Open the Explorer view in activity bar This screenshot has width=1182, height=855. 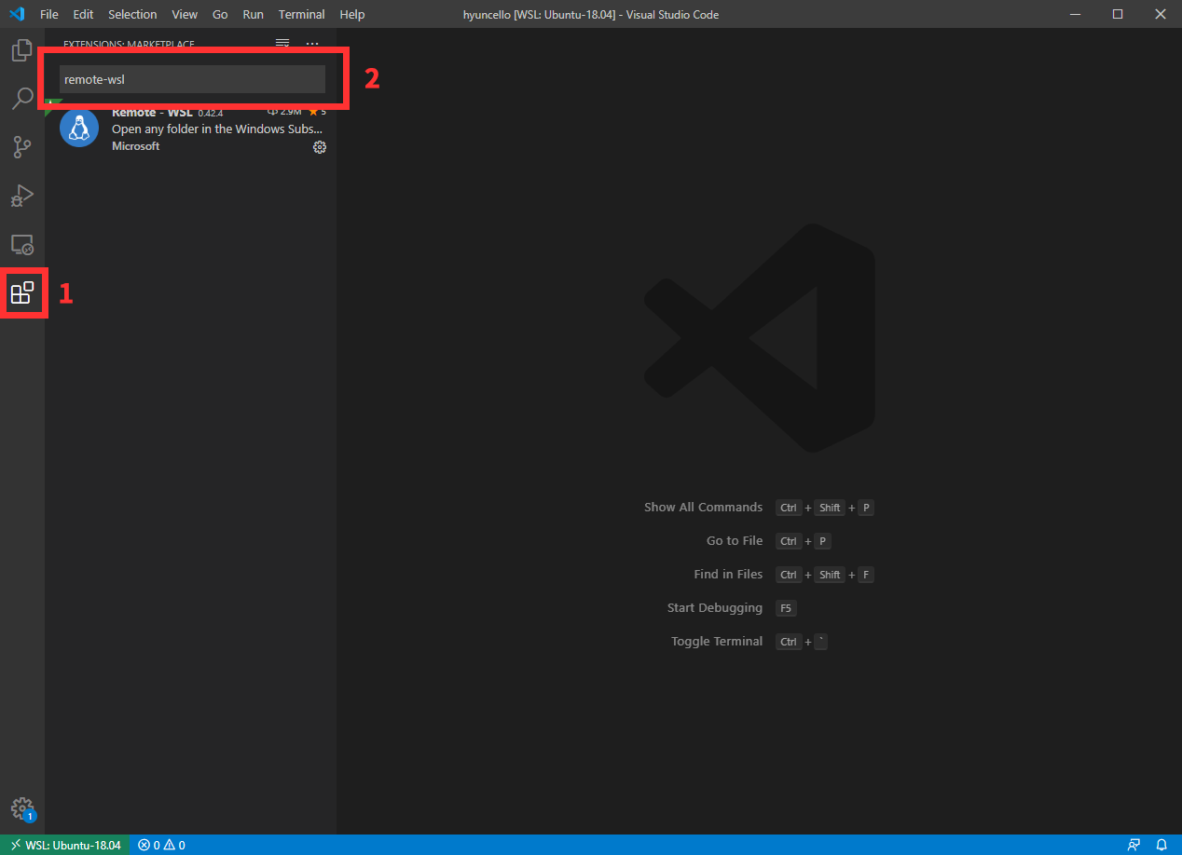click(22, 49)
